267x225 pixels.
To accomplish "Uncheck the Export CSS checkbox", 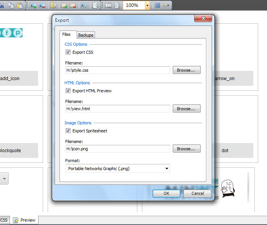I will [68, 52].
